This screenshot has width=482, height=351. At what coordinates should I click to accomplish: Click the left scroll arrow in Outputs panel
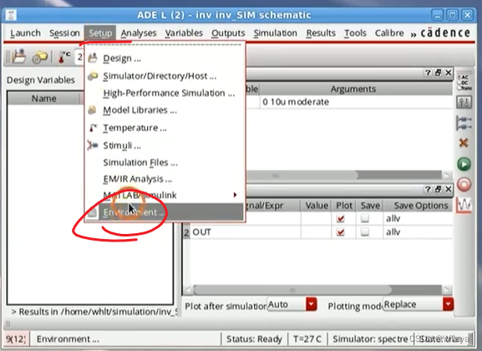point(188,290)
